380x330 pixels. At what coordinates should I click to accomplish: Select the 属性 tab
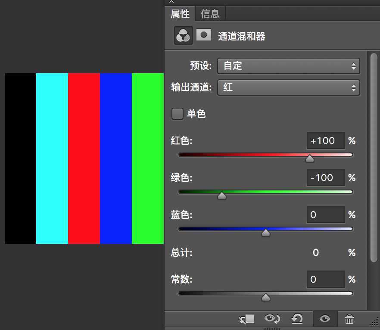180,14
